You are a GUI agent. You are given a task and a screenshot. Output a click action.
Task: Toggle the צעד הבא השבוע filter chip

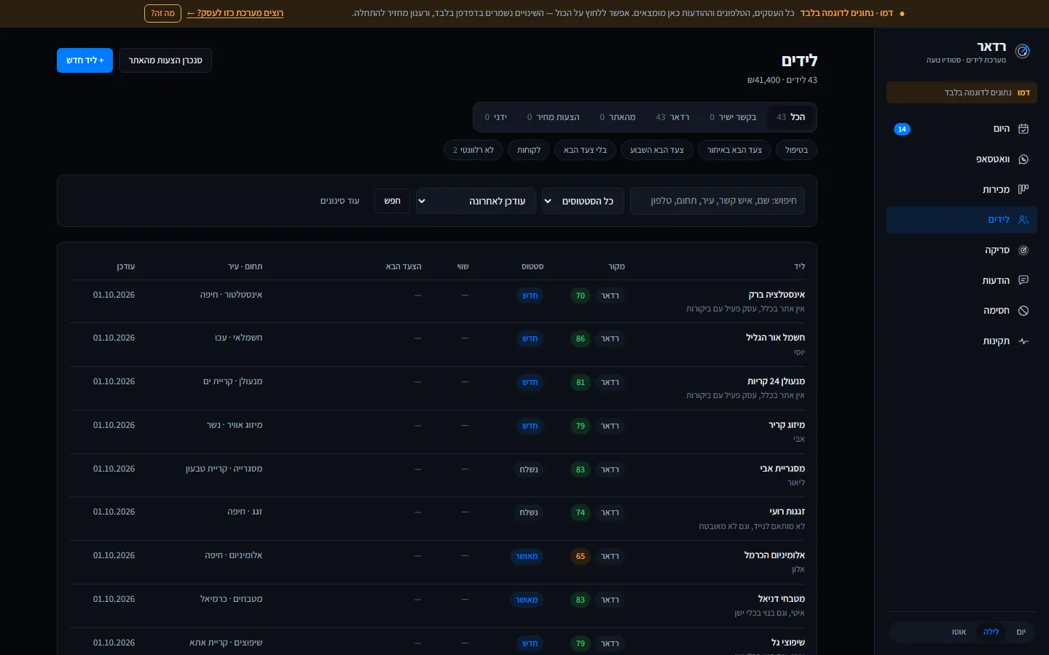click(x=657, y=150)
